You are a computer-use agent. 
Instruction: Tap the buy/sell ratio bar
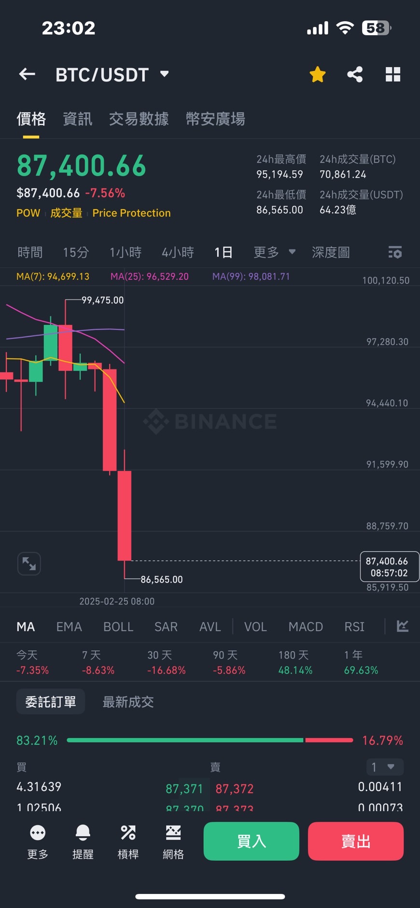point(210,740)
